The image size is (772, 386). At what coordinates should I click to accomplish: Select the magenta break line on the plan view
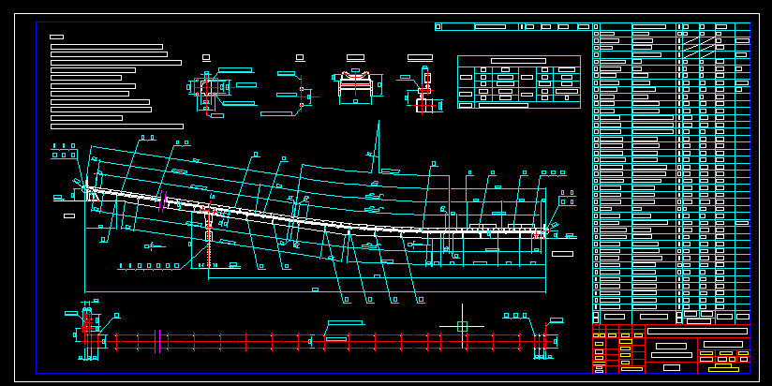click(x=157, y=341)
